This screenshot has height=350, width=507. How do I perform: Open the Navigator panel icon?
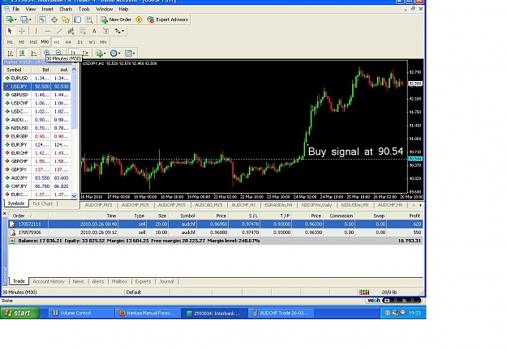coord(66,19)
